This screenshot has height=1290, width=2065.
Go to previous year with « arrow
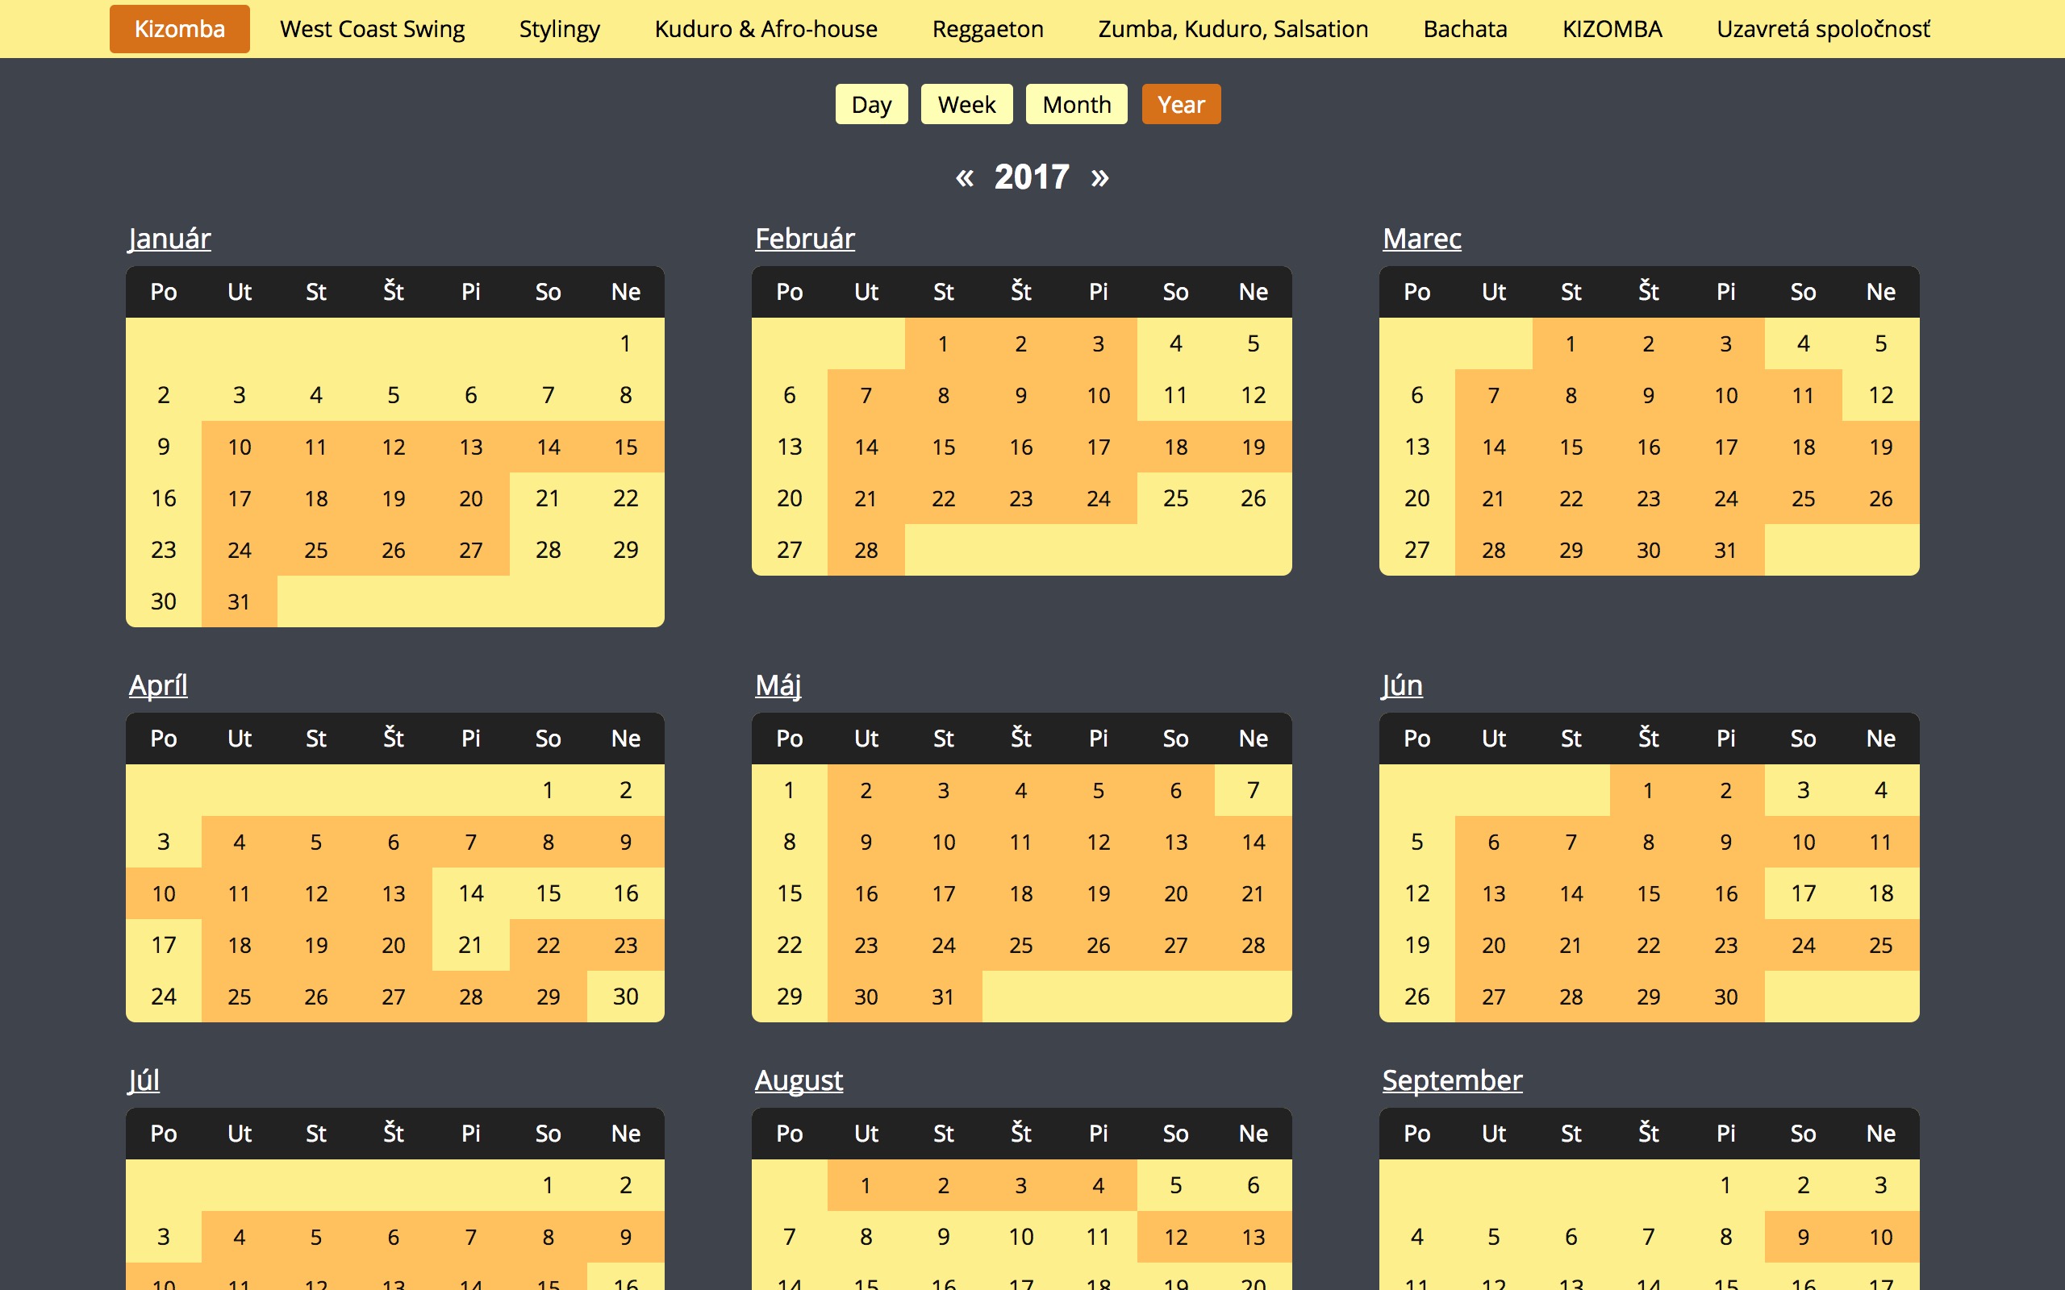tap(964, 177)
